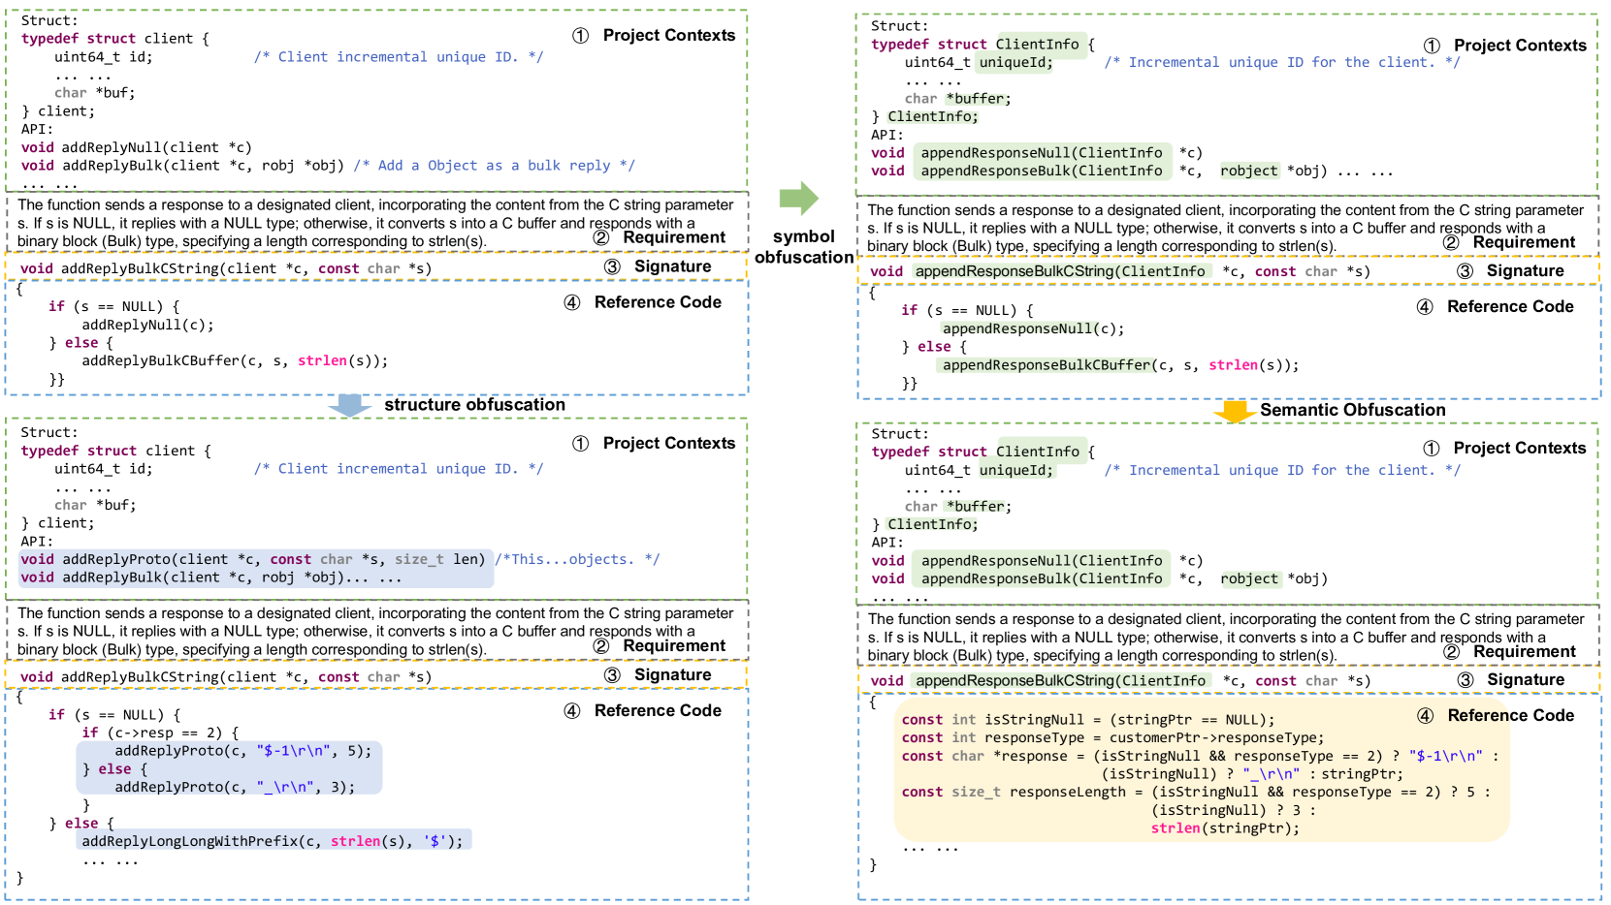Select the addReplyLongLongWithPrefix highlighted call
Viewport: 1611px width, 905px height.
(x=273, y=841)
